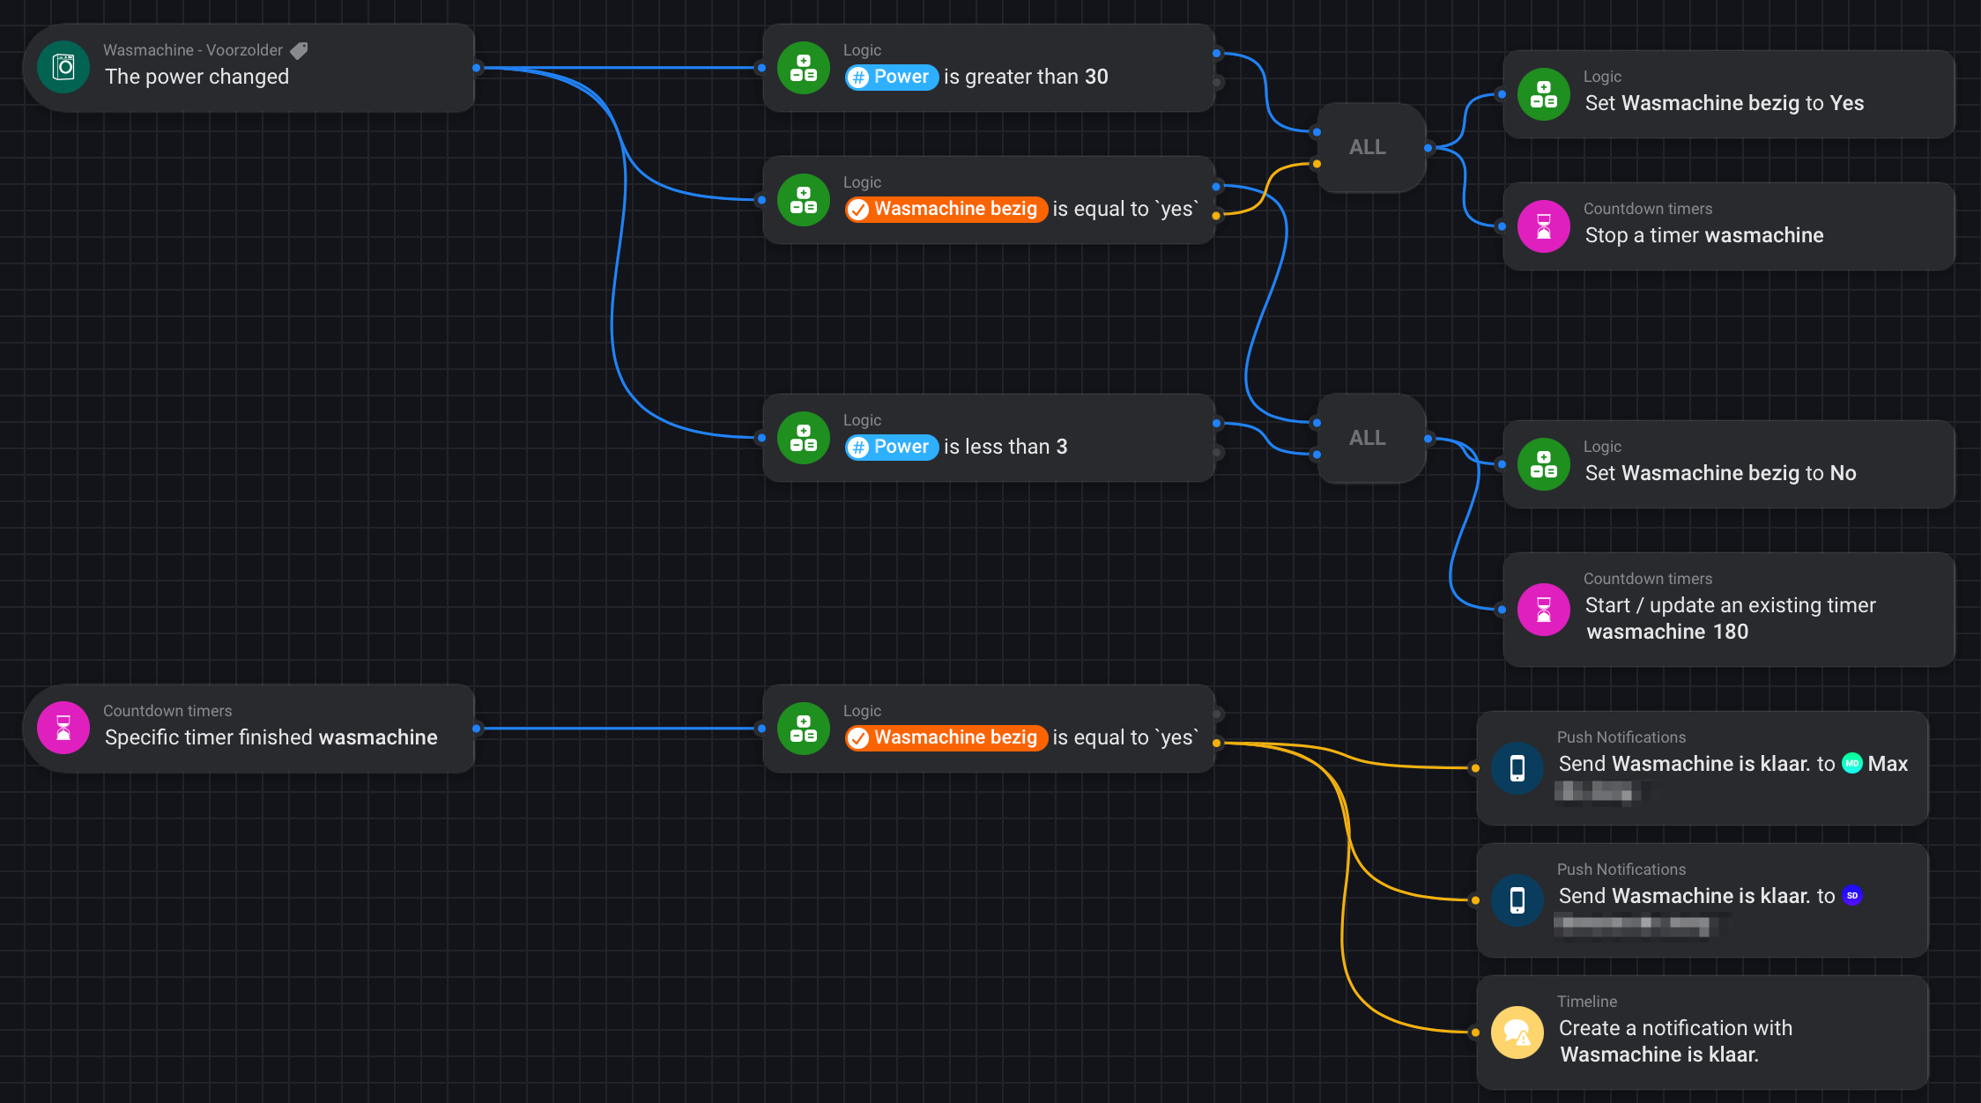Click the green MD avatar next to Max
Screen dimensions: 1981x1103
click(x=1852, y=764)
